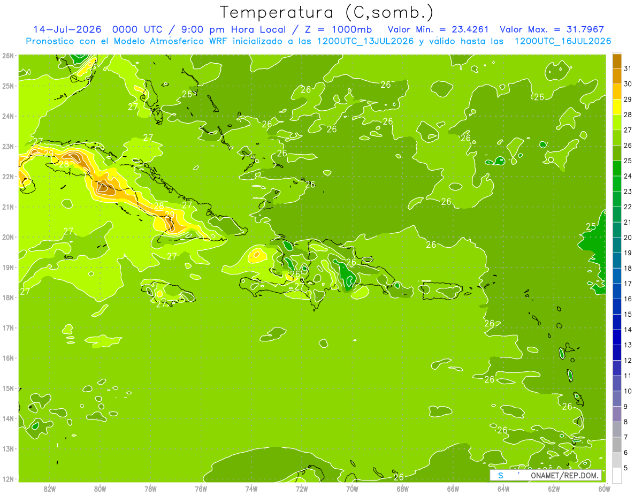
Task: Click the "74W" longitude label
Action: 251,489
